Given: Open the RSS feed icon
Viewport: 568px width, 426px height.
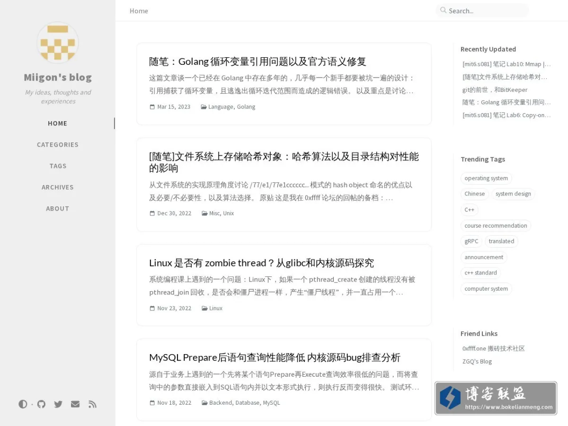Looking at the screenshot, I should [x=93, y=404].
